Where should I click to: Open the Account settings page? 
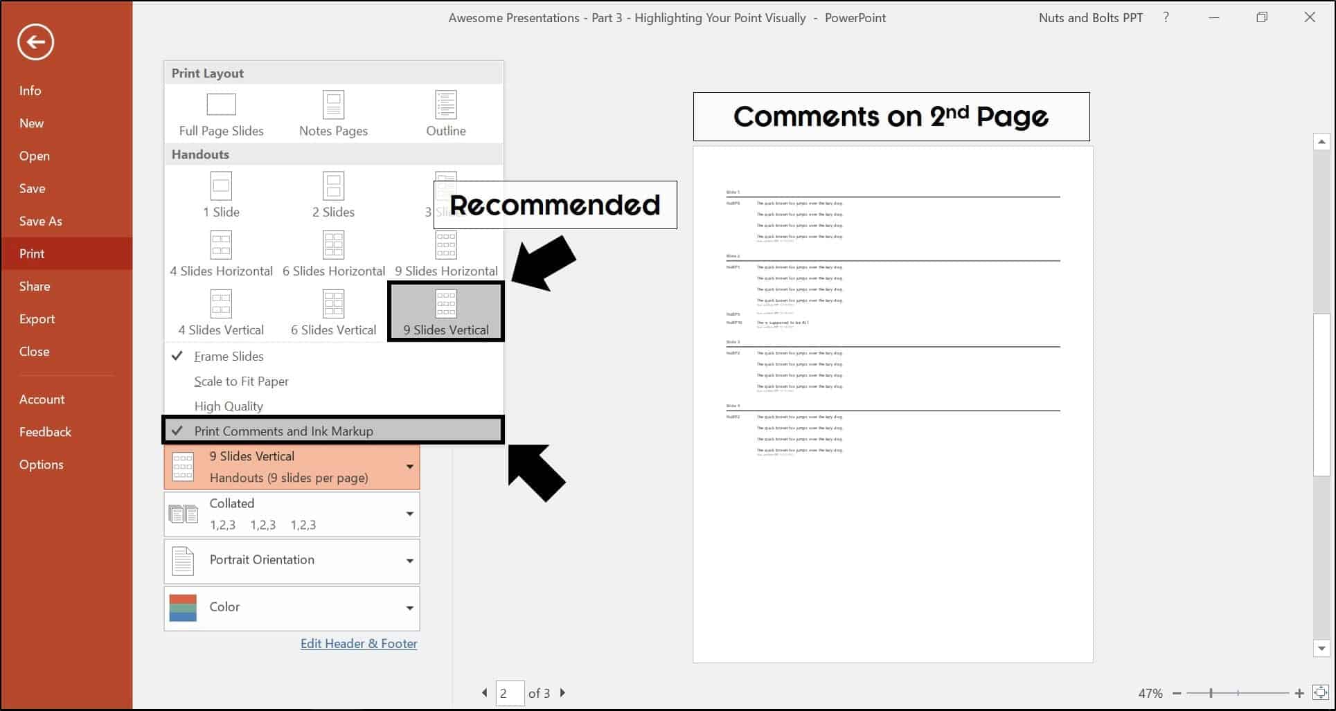point(42,399)
